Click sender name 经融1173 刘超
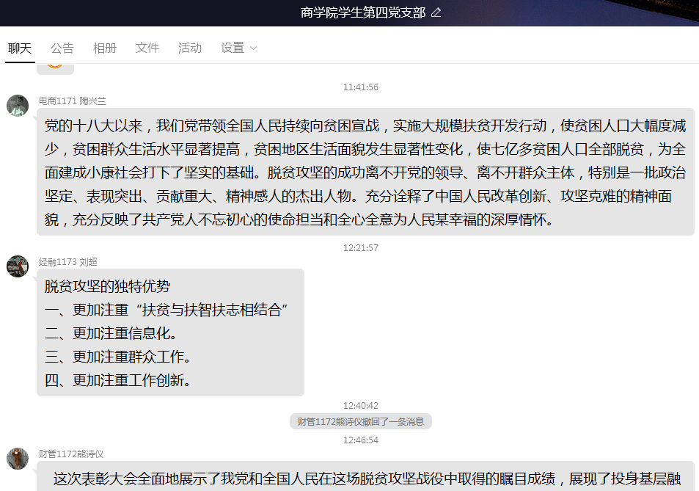The image size is (699, 491). click(x=67, y=262)
